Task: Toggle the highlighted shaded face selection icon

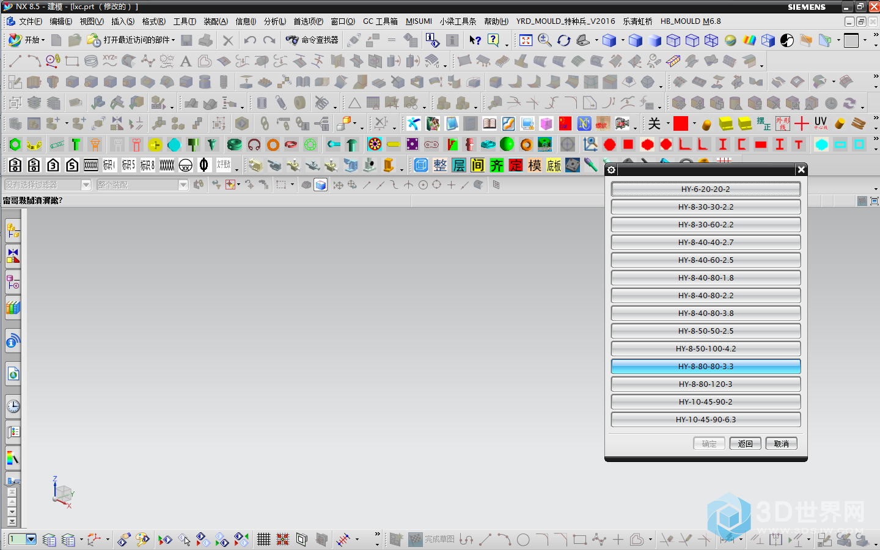Action: pos(321,185)
